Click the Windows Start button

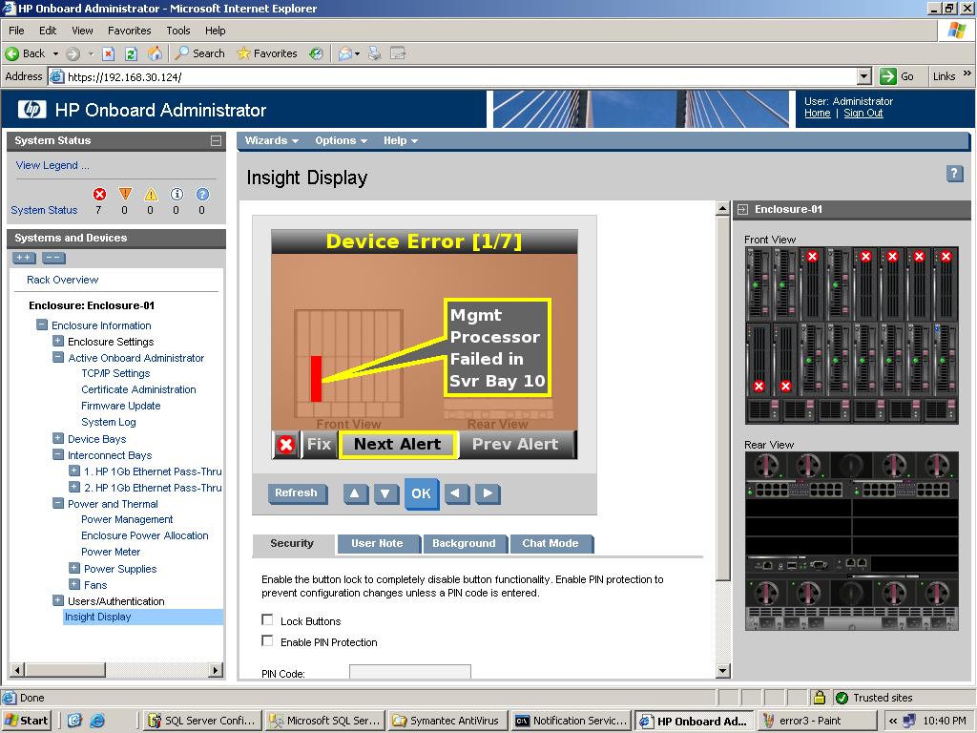click(26, 721)
